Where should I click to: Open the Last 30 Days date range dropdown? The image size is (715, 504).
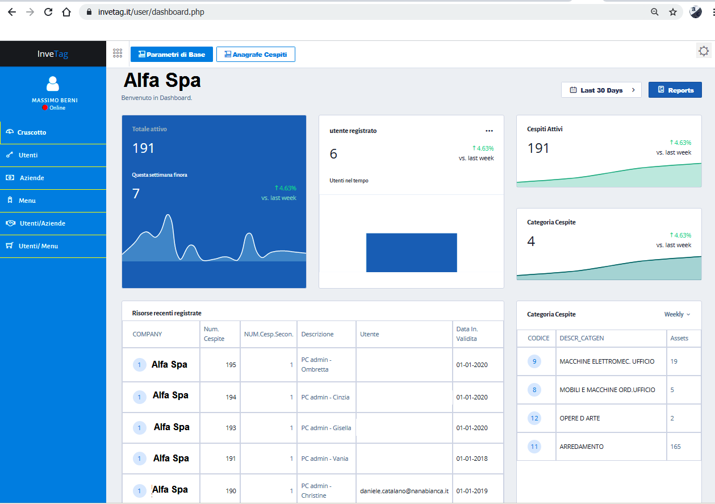(x=601, y=90)
